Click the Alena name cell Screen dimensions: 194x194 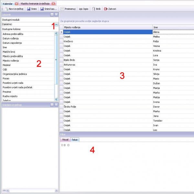click(173, 32)
